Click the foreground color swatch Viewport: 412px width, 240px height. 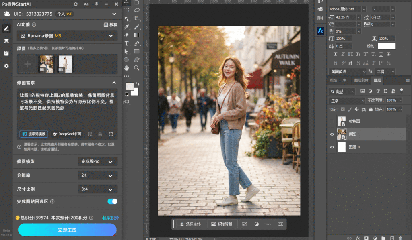tap(130, 86)
